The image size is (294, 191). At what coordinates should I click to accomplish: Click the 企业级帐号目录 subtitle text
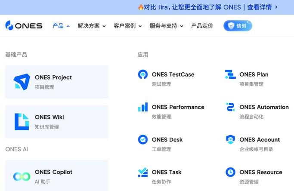[x=256, y=149]
